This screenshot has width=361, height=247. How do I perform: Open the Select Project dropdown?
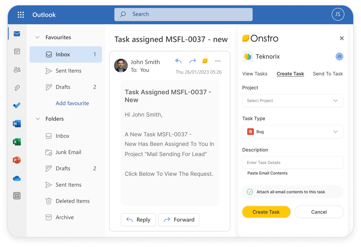(x=293, y=100)
